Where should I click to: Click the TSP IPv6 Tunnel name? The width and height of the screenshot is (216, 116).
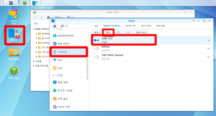click(112, 55)
